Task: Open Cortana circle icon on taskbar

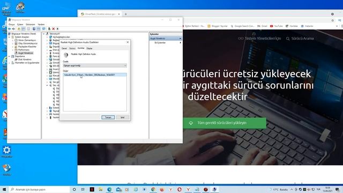Action: coord(74,189)
